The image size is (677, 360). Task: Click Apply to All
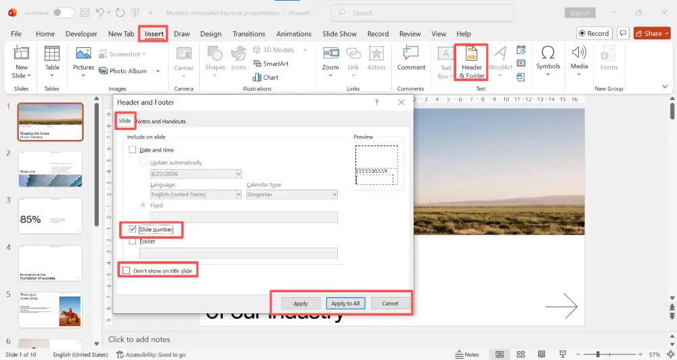[x=345, y=303]
